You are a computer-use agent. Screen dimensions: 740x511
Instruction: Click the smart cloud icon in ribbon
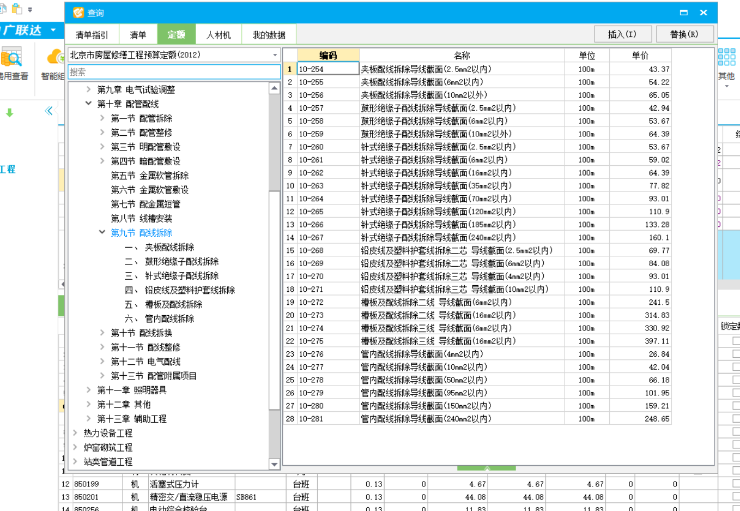(x=56, y=57)
